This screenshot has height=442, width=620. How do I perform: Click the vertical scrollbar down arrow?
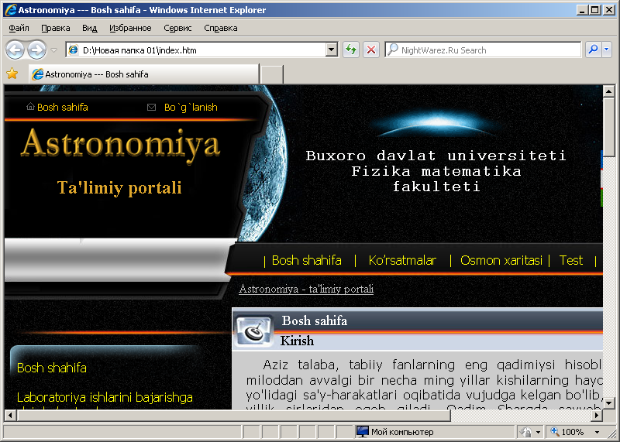(609, 403)
